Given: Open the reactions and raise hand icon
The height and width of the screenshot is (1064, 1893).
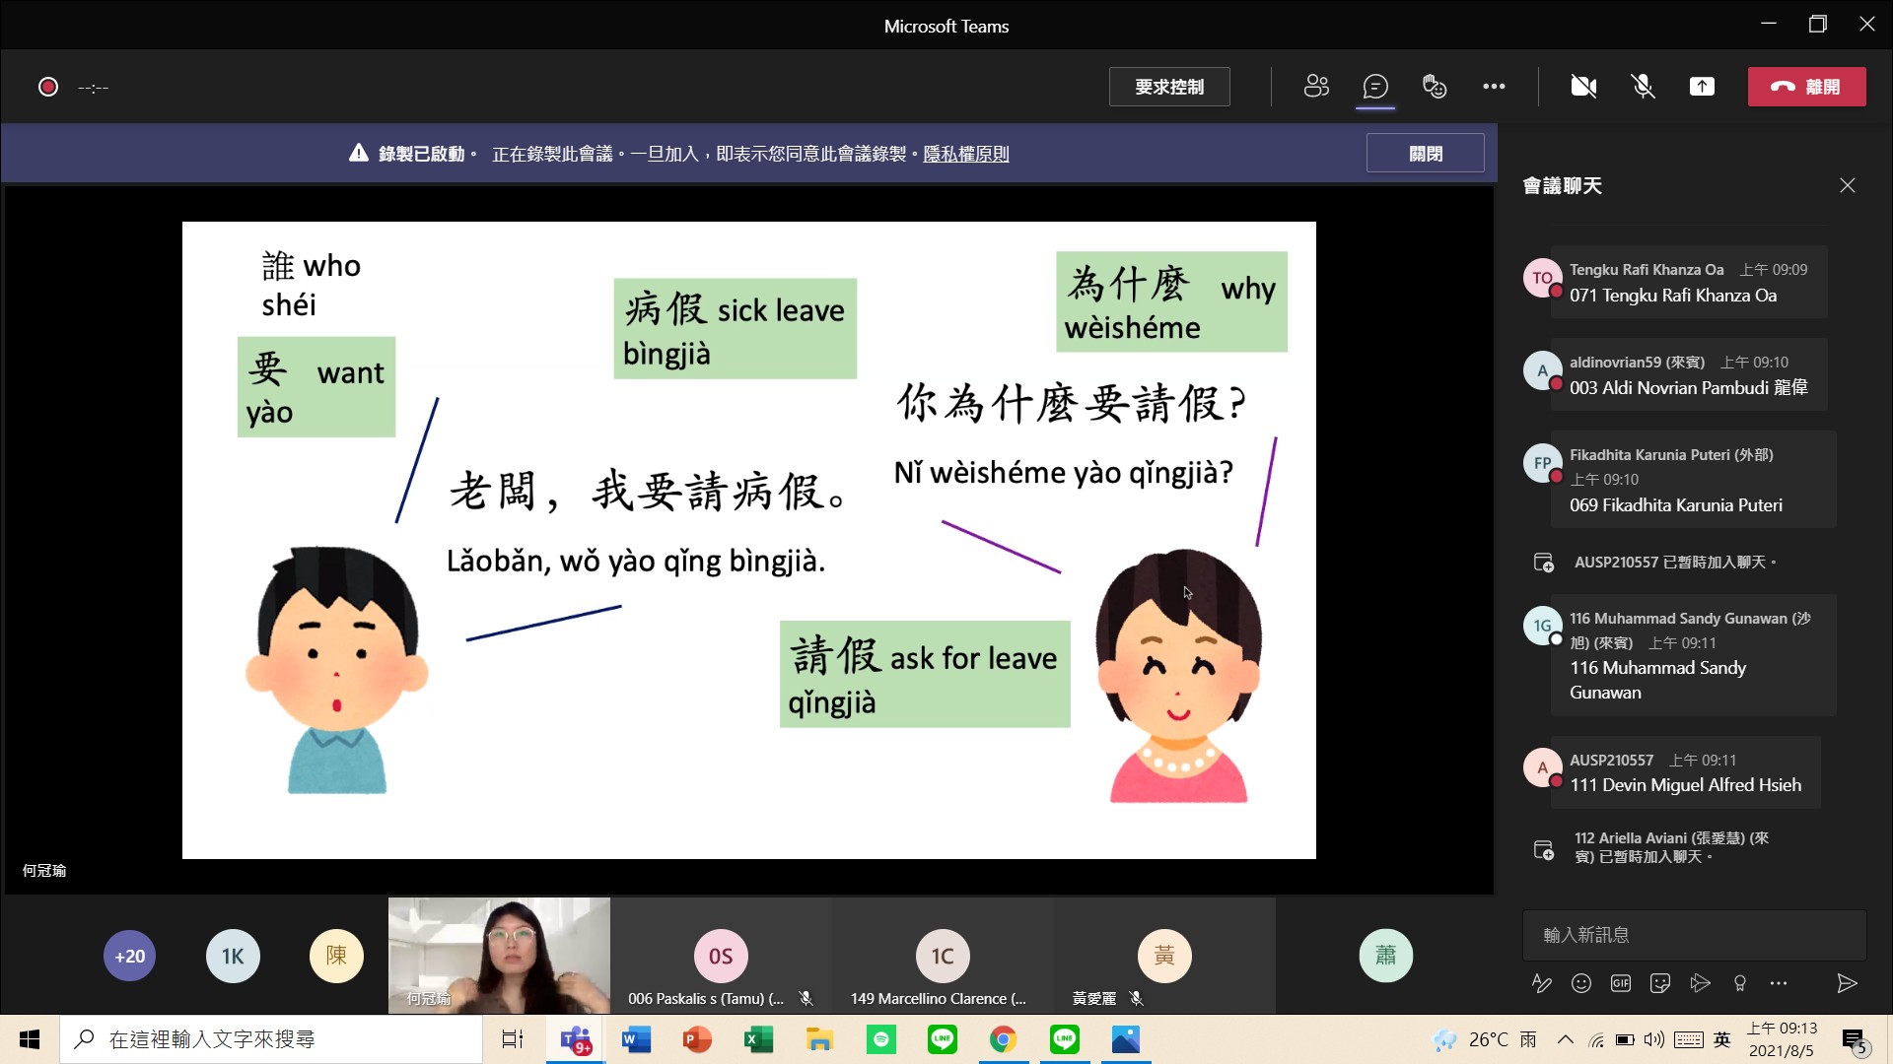Looking at the screenshot, I should coord(1435,87).
